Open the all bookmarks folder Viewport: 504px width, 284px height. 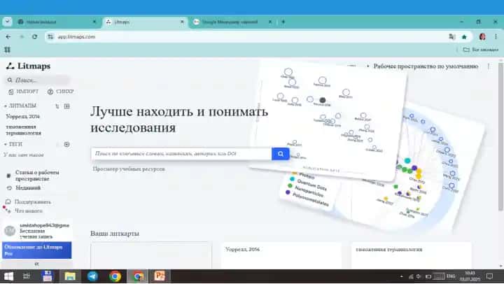click(480, 50)
